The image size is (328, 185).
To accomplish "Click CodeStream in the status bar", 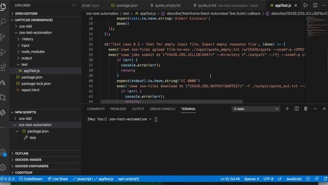I will pos(31,179).
